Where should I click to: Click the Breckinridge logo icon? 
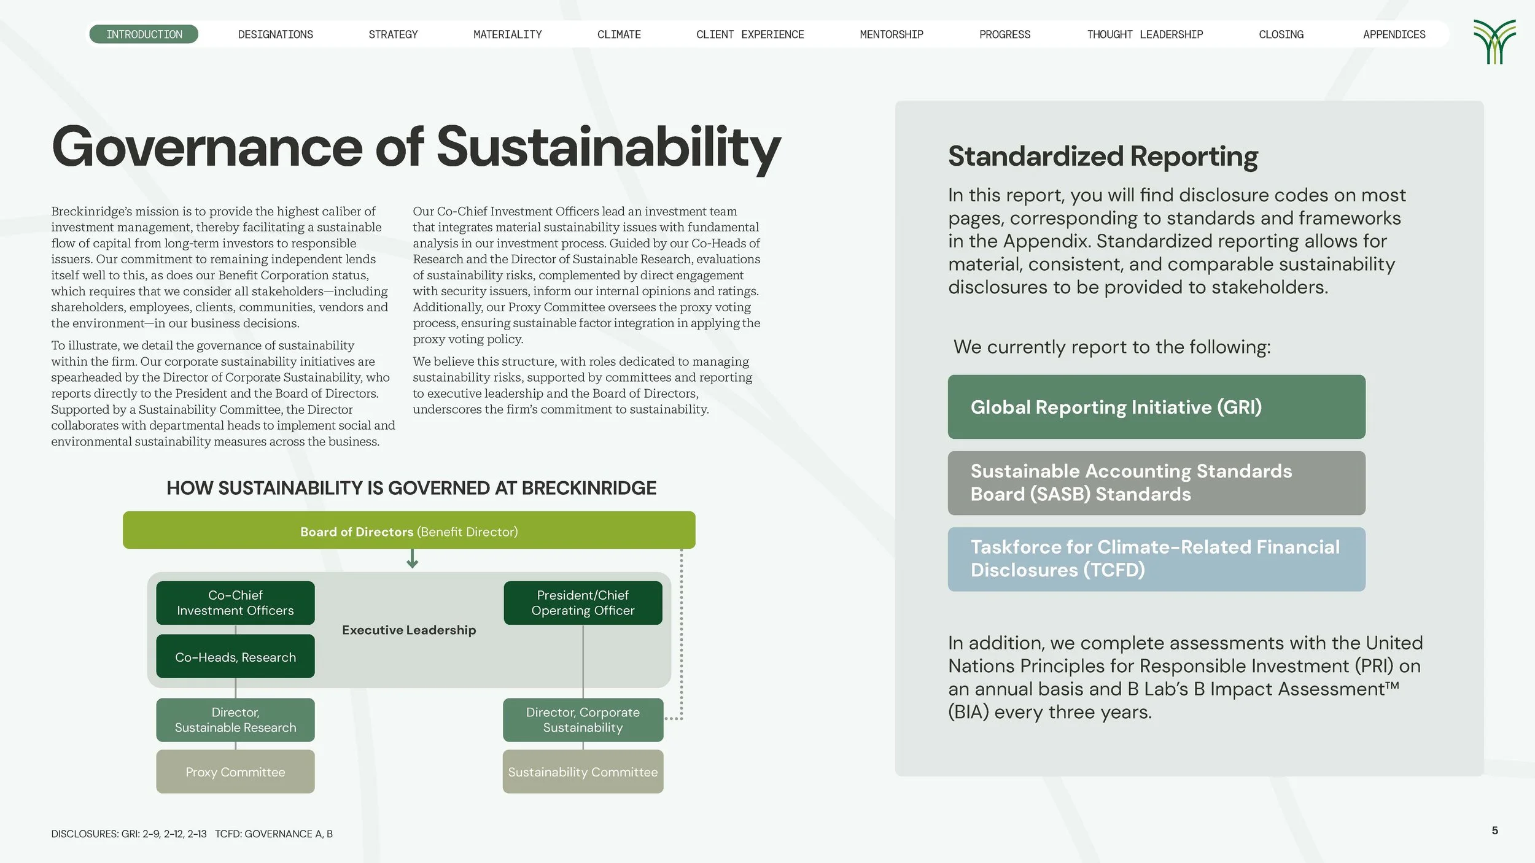coord(1494,42)
